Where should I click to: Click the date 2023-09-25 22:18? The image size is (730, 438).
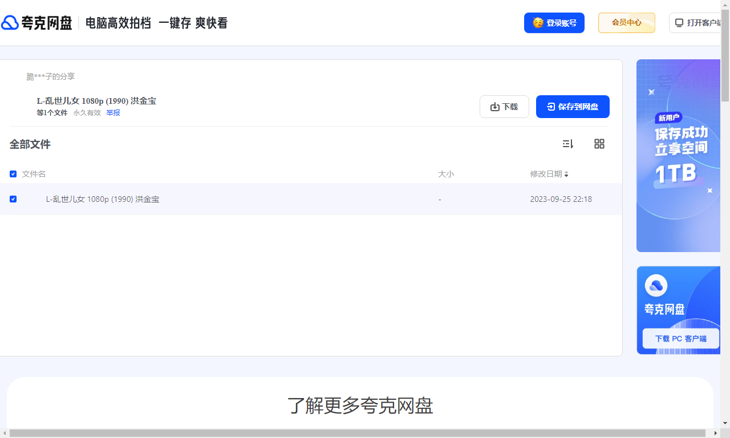(561, 199)
